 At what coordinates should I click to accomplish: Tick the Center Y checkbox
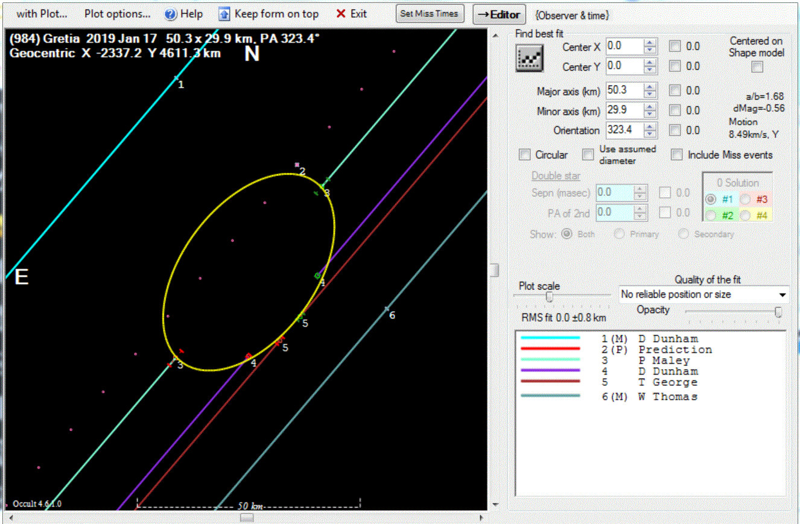(675, 66)
